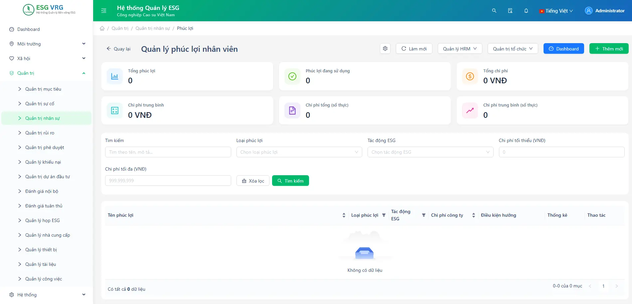The image size is (632, 304).
Task: Click the ESG VRG logo
Action: point(49,10)
